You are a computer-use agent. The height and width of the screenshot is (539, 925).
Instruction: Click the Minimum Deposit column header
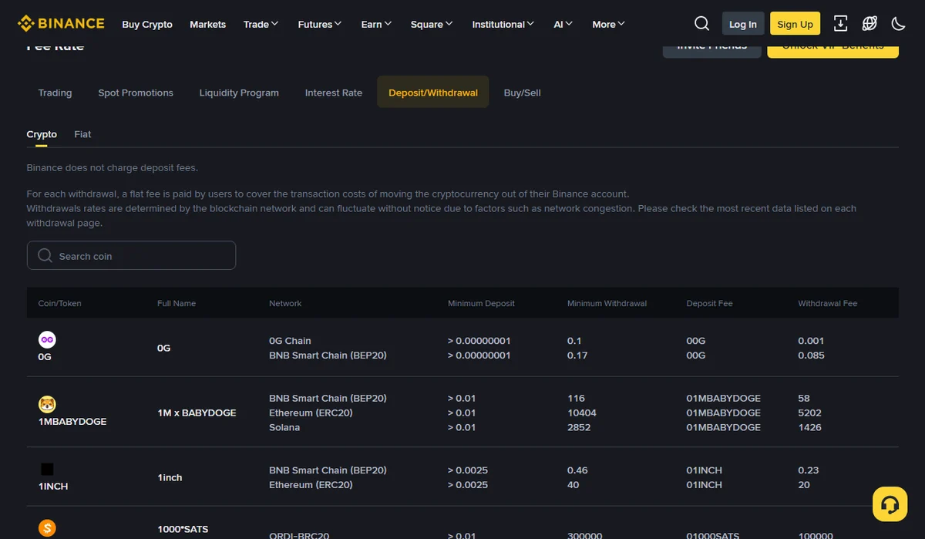pyautogui.click(x=481, y=303)
